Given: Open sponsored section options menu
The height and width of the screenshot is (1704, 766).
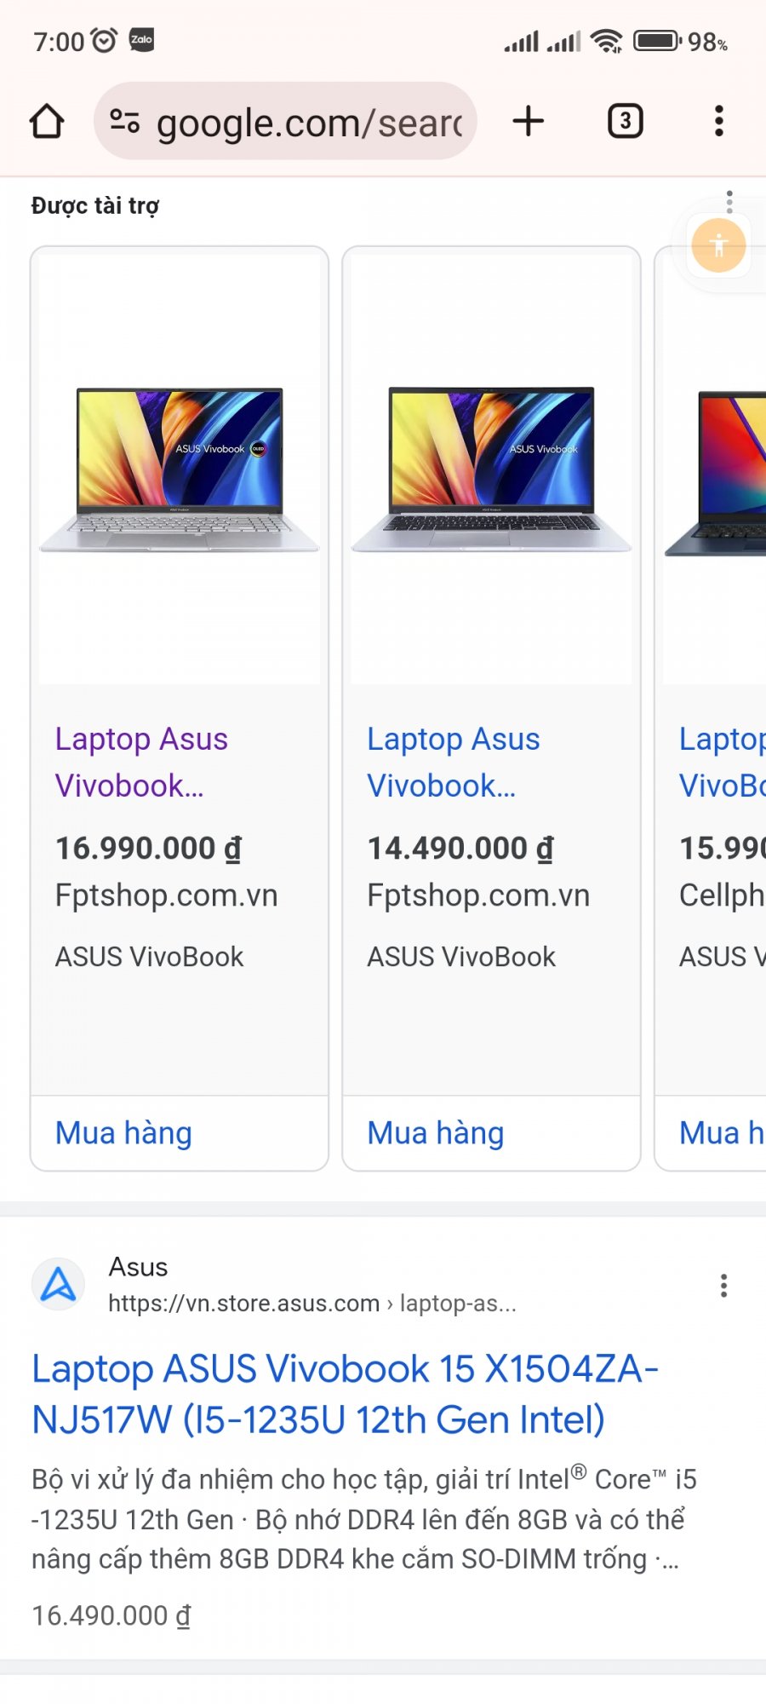Looking at the screenshot, I should (729, 202).
